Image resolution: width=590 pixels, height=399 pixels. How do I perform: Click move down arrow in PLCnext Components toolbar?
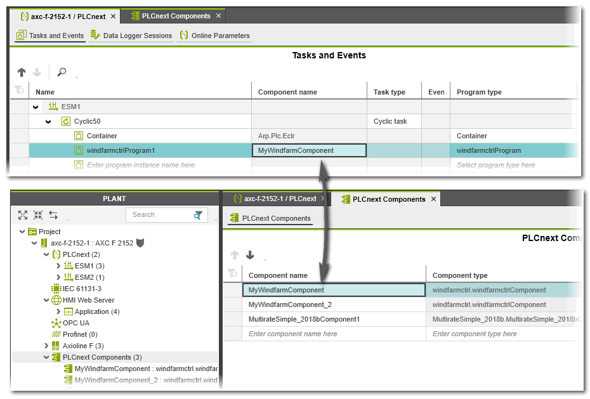[250, 255]
